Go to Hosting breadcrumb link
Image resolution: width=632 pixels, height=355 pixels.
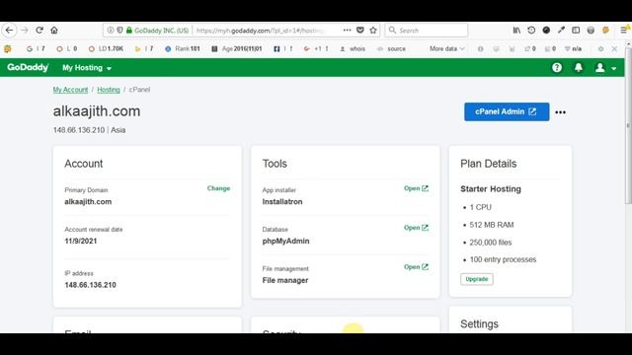pos(109,90)
